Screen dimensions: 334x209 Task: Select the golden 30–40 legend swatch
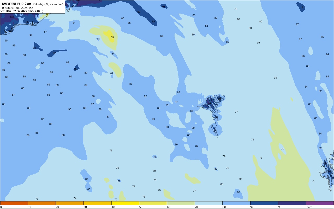pos(97,203)
